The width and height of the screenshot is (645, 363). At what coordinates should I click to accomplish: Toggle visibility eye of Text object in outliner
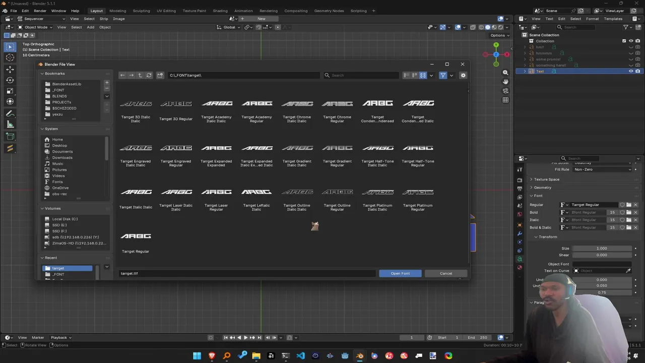point(631,71)
